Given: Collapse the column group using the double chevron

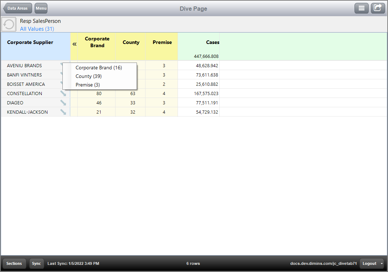Looking at the screenshot, I should [x=74, y=44].
